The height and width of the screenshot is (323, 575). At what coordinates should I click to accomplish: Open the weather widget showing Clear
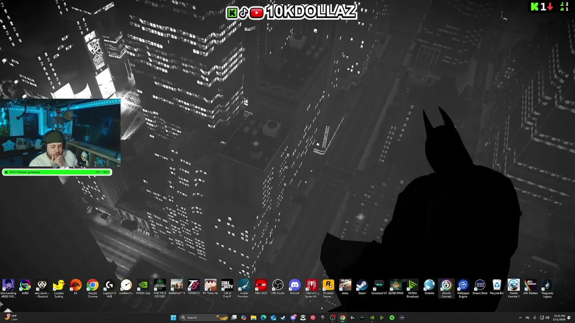click(10, 318)
